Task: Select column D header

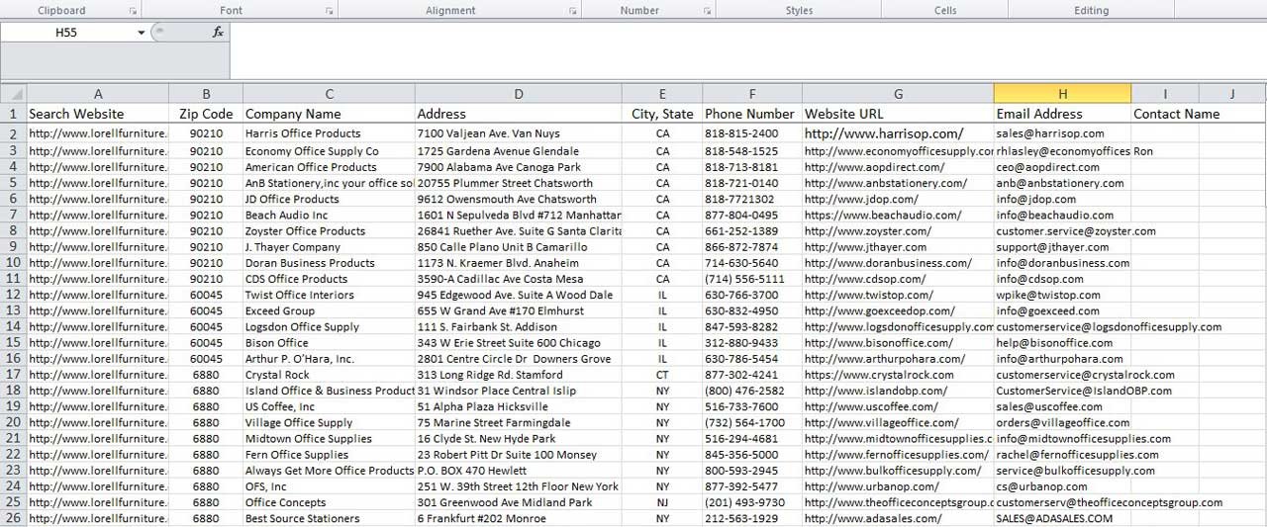Action: click(519, 94)
